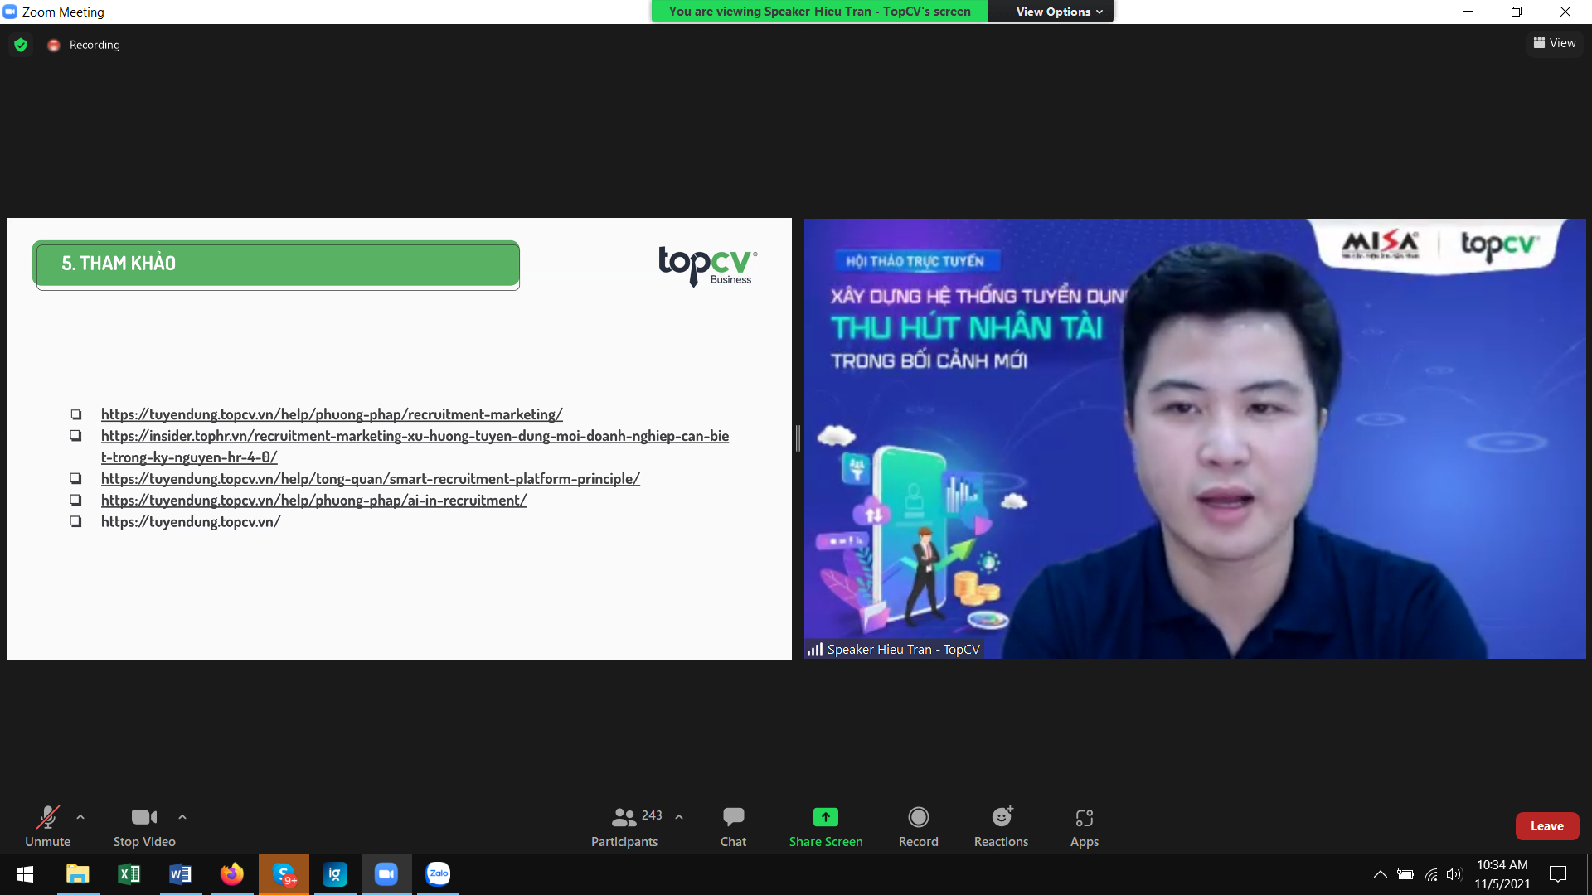Click the green Share Screen icon

coord(825,818)
